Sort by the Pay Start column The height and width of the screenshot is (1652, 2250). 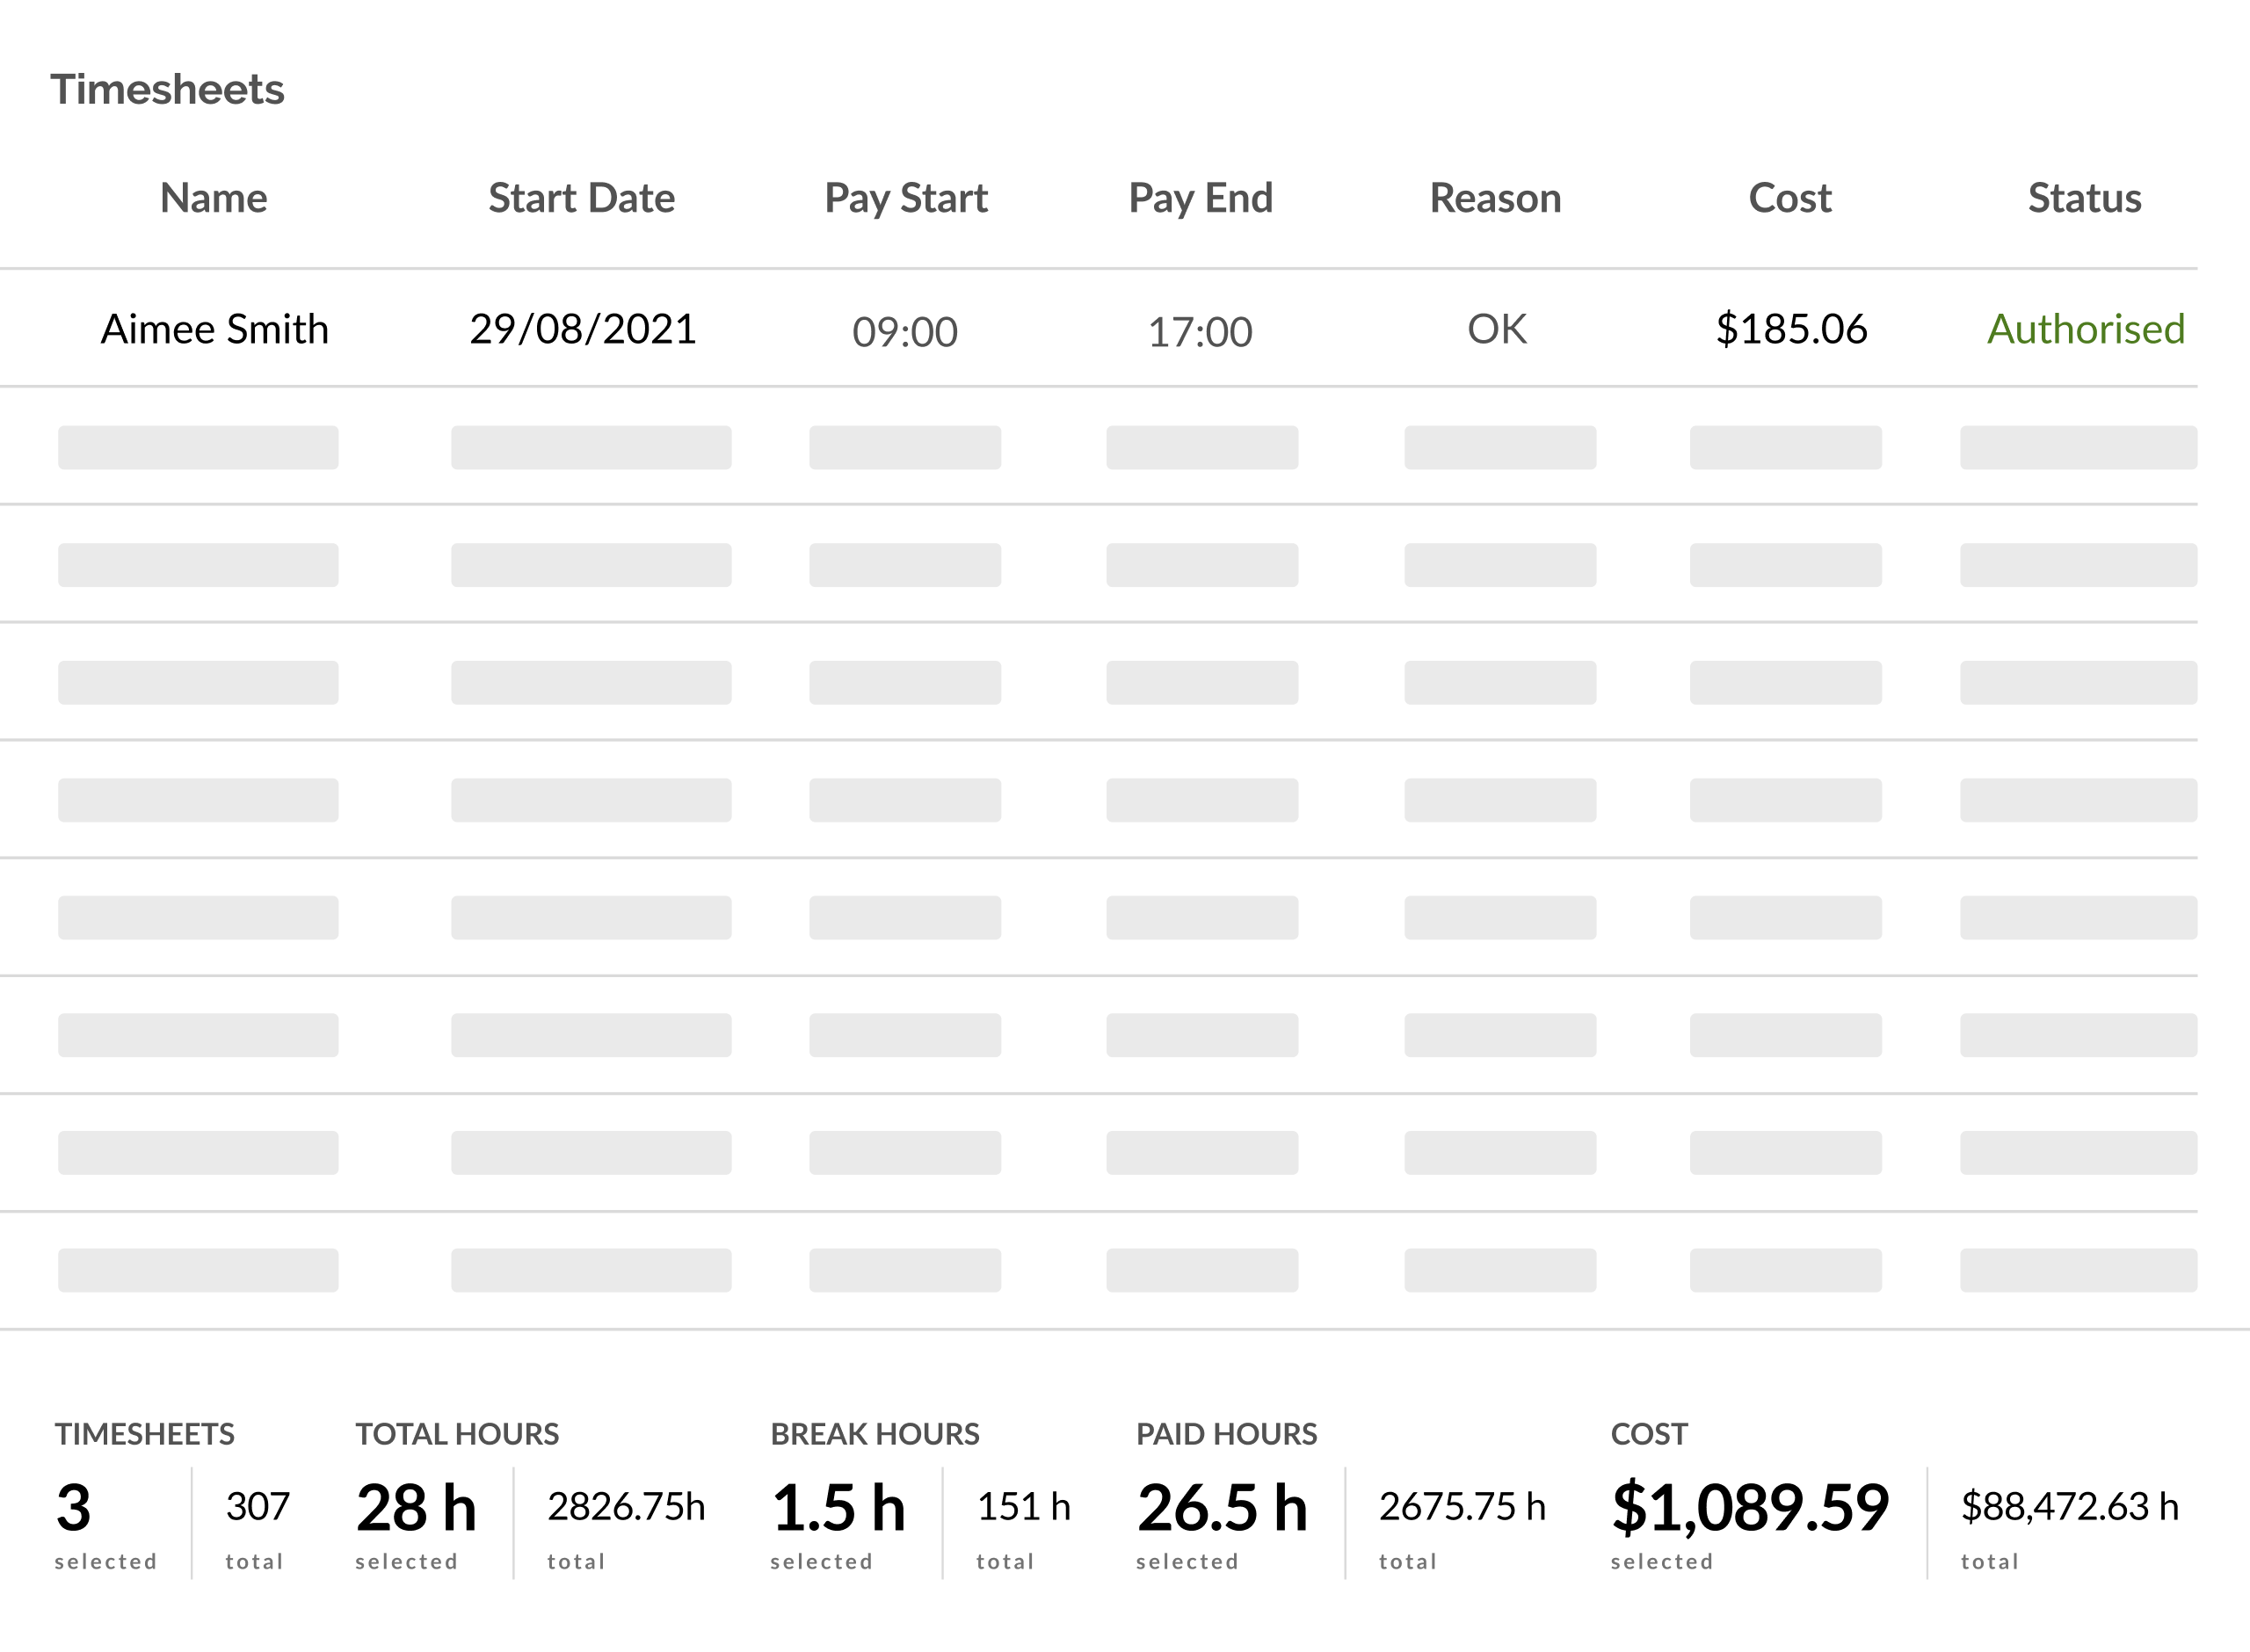[x=905, y=198]
